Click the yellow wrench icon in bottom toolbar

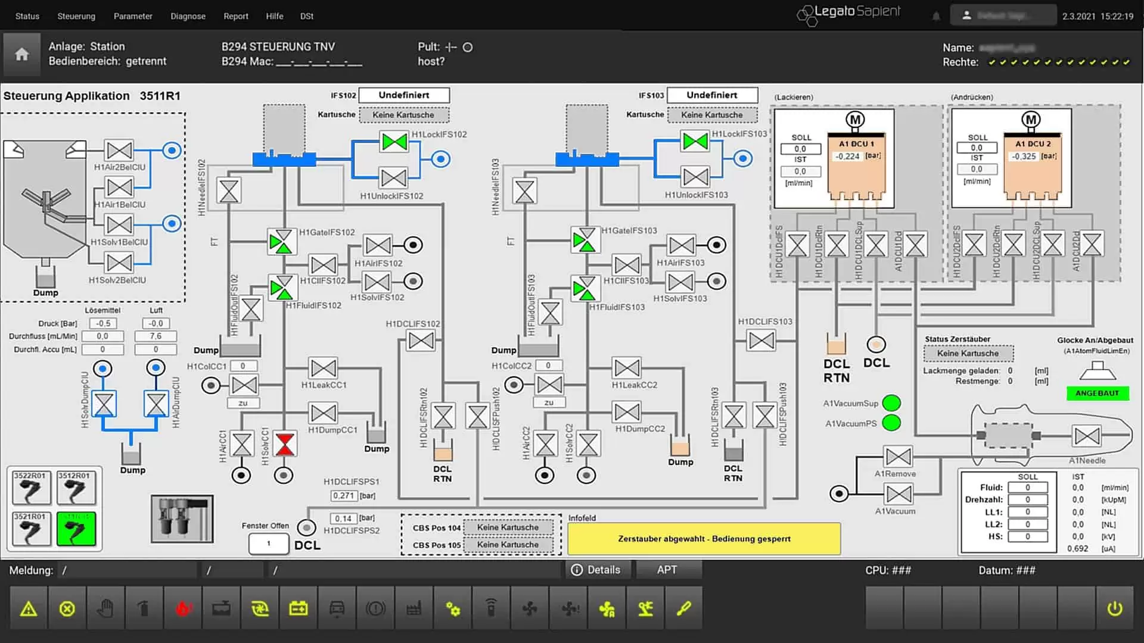tap(683, 608)
